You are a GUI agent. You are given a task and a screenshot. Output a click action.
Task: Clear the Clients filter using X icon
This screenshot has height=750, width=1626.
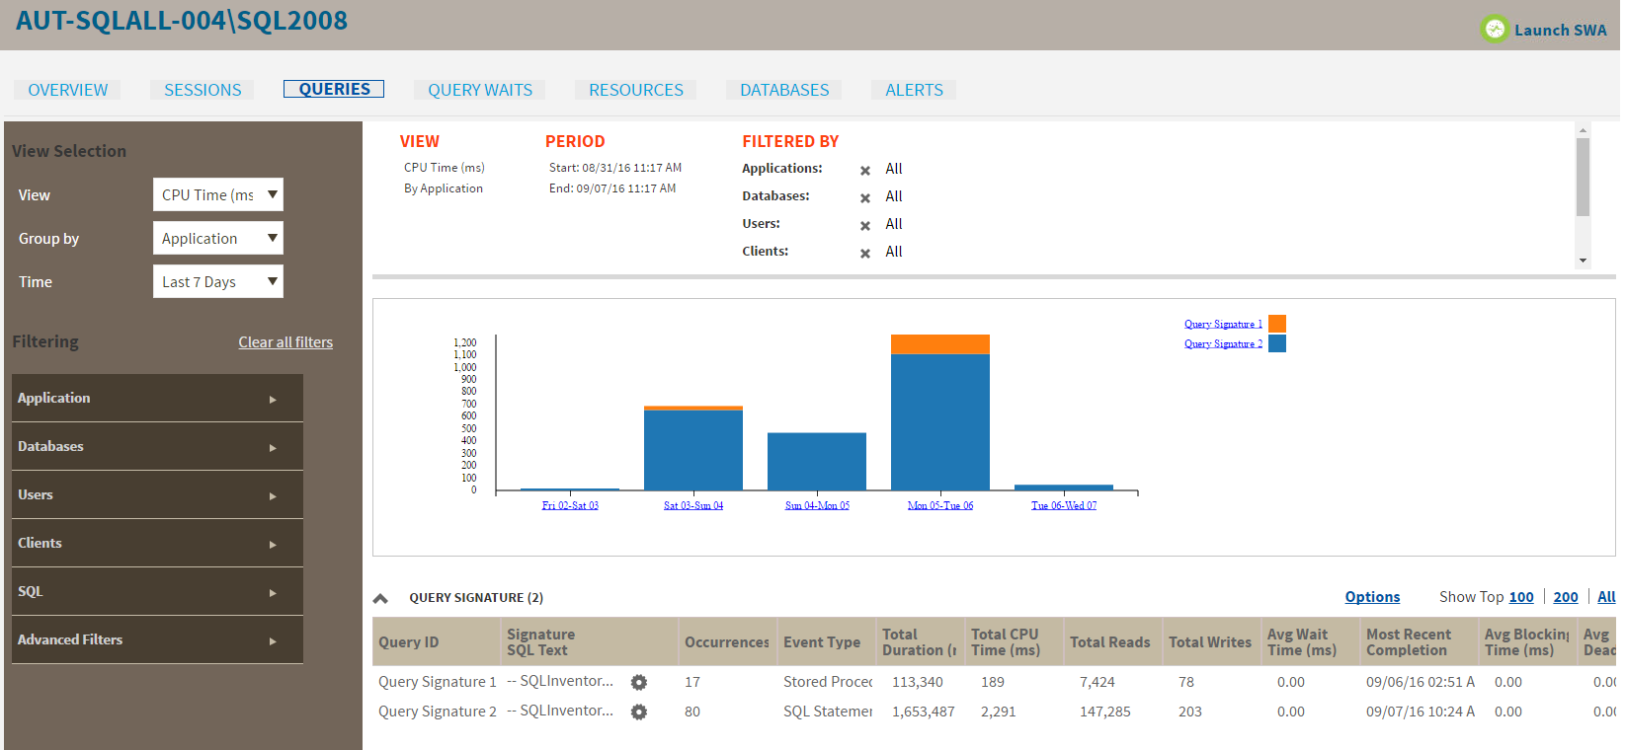coord(865,254)
